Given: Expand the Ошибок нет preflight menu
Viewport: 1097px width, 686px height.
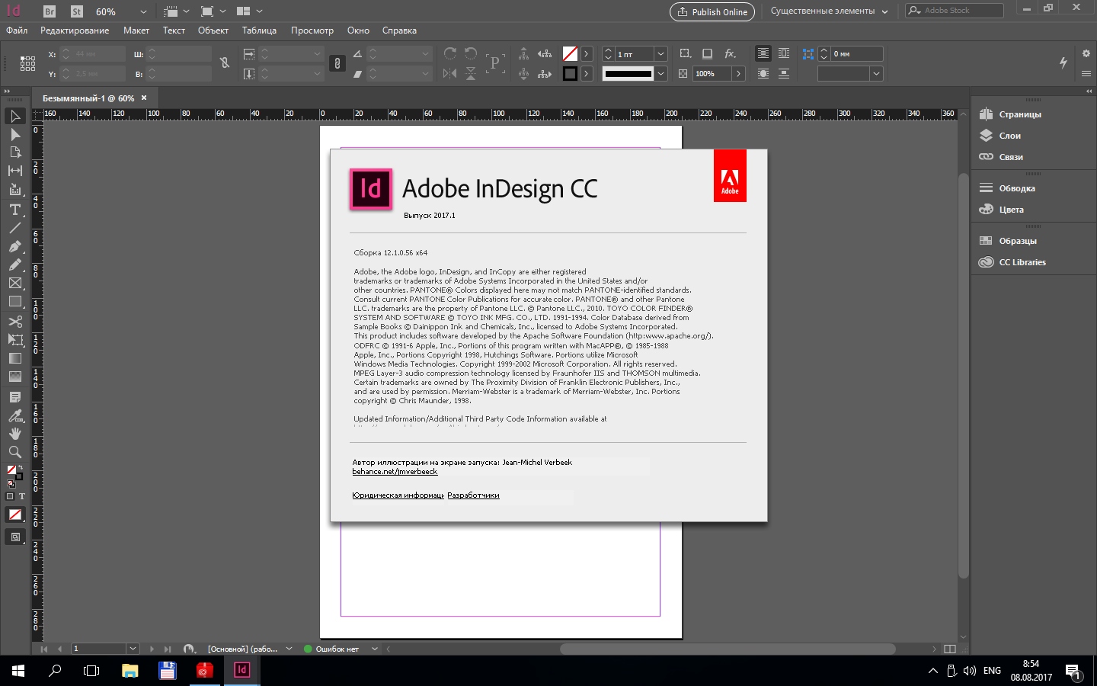Looking at the screenshot, I should (x=374, y=649).
